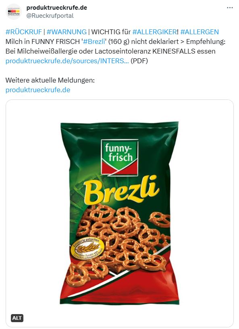This screenshot has width=239, height=329.
Task: Open the #ALLERGEN hashtag
Action: 200,32
